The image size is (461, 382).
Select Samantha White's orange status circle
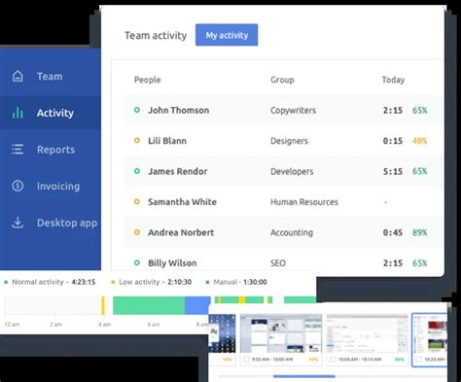tap(137, 201)
